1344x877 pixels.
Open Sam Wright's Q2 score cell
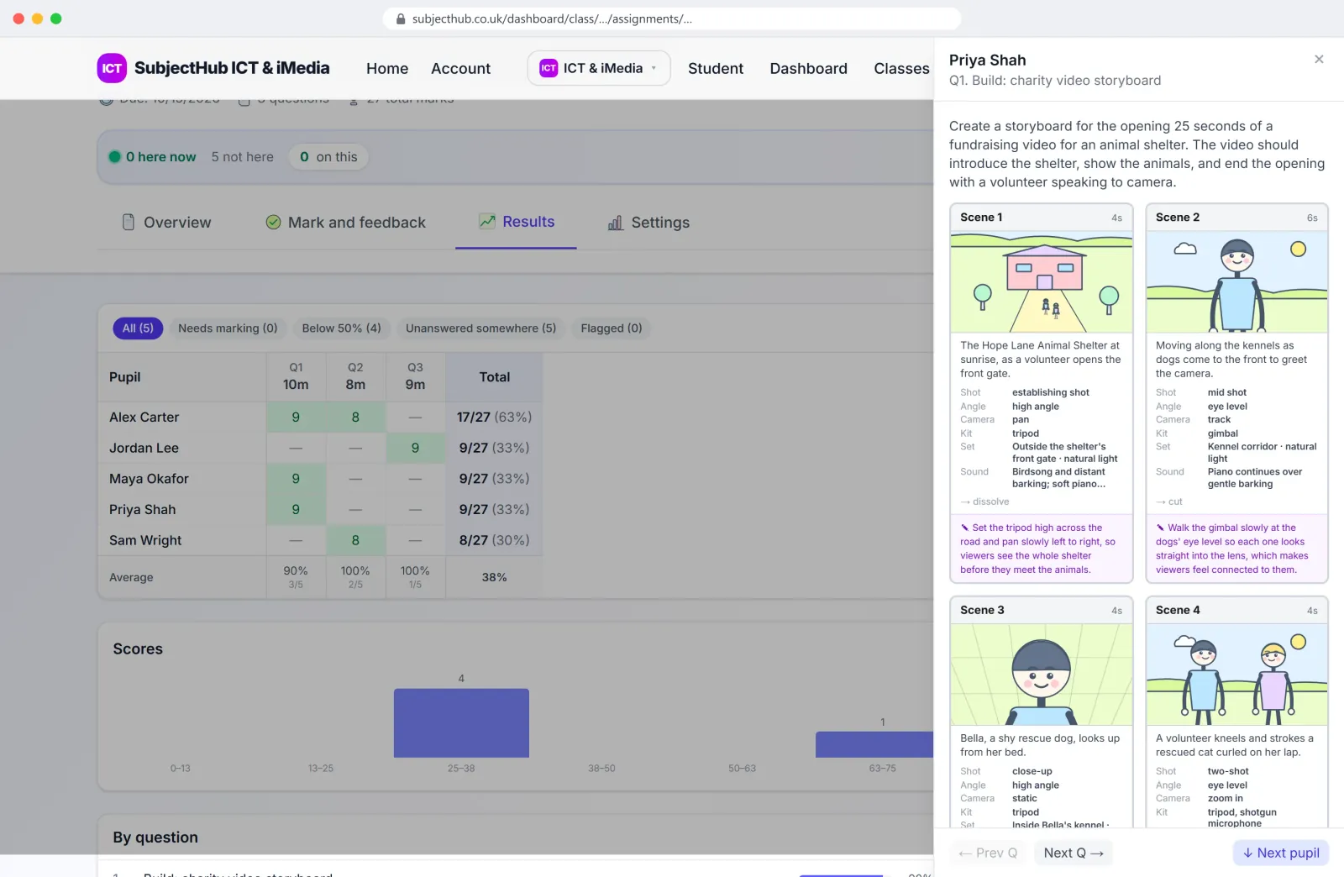(355, 541)
